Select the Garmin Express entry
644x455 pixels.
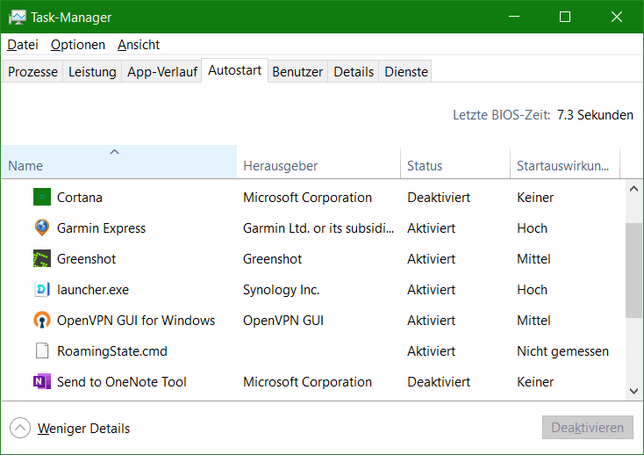[x=101, y=228]
